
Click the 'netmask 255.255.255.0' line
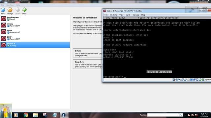point(118,57)
